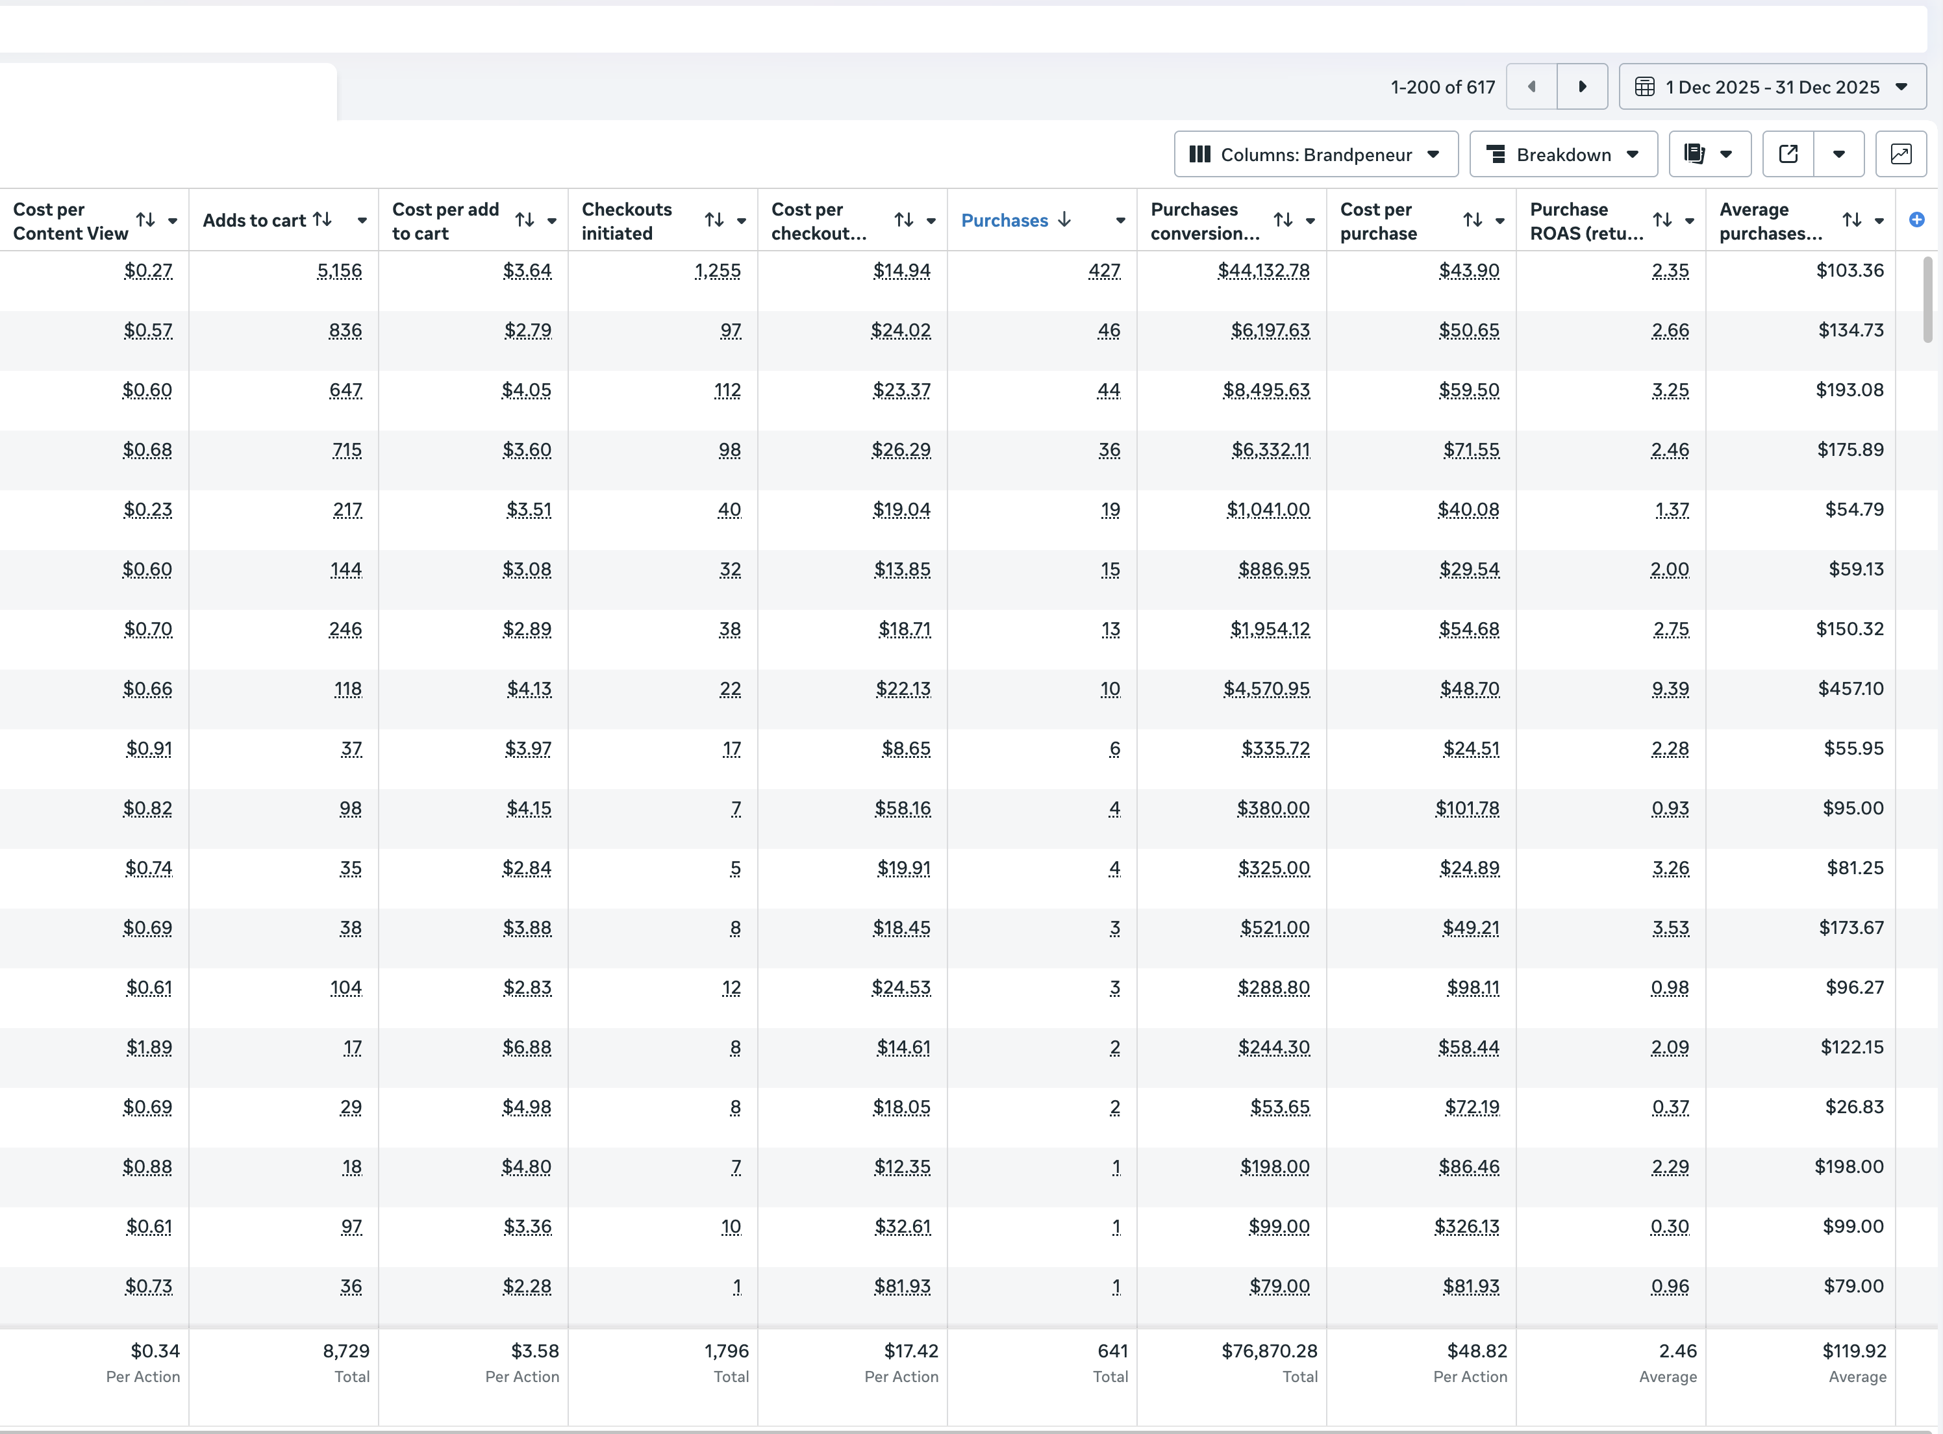Click the blue plus icon to add a column
Screen dimensions: 1943x1434
point(1917,220)
